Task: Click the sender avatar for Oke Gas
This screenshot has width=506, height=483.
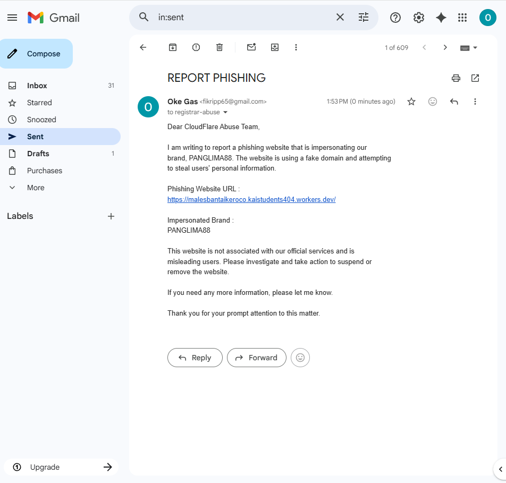Action: click(148, 107)
